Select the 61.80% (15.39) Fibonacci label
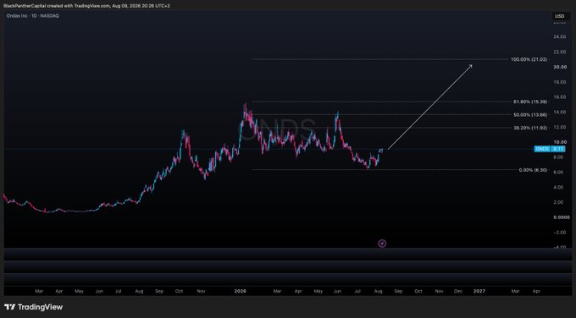The height and width of the screenshot is (318, 576). (530, 101)
